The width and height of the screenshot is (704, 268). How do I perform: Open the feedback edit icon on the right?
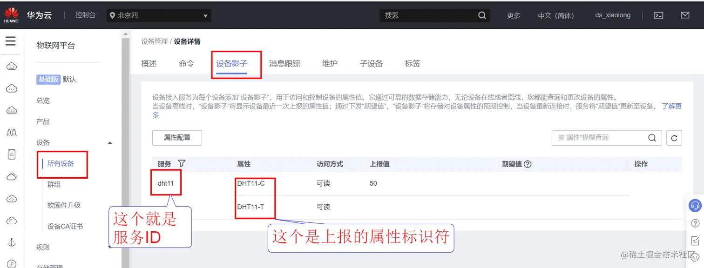[x=695, y=241]
